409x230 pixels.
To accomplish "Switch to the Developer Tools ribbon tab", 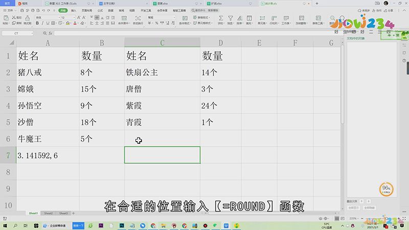I will pos(146,10).
